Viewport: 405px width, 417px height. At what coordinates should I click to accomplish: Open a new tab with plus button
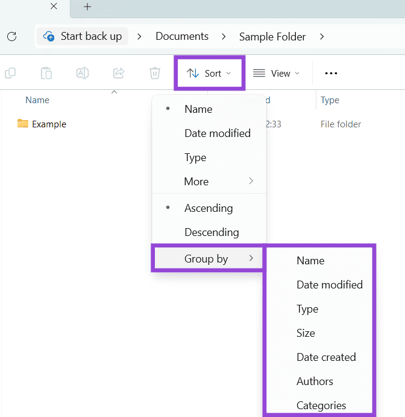[x=87, y=7]
